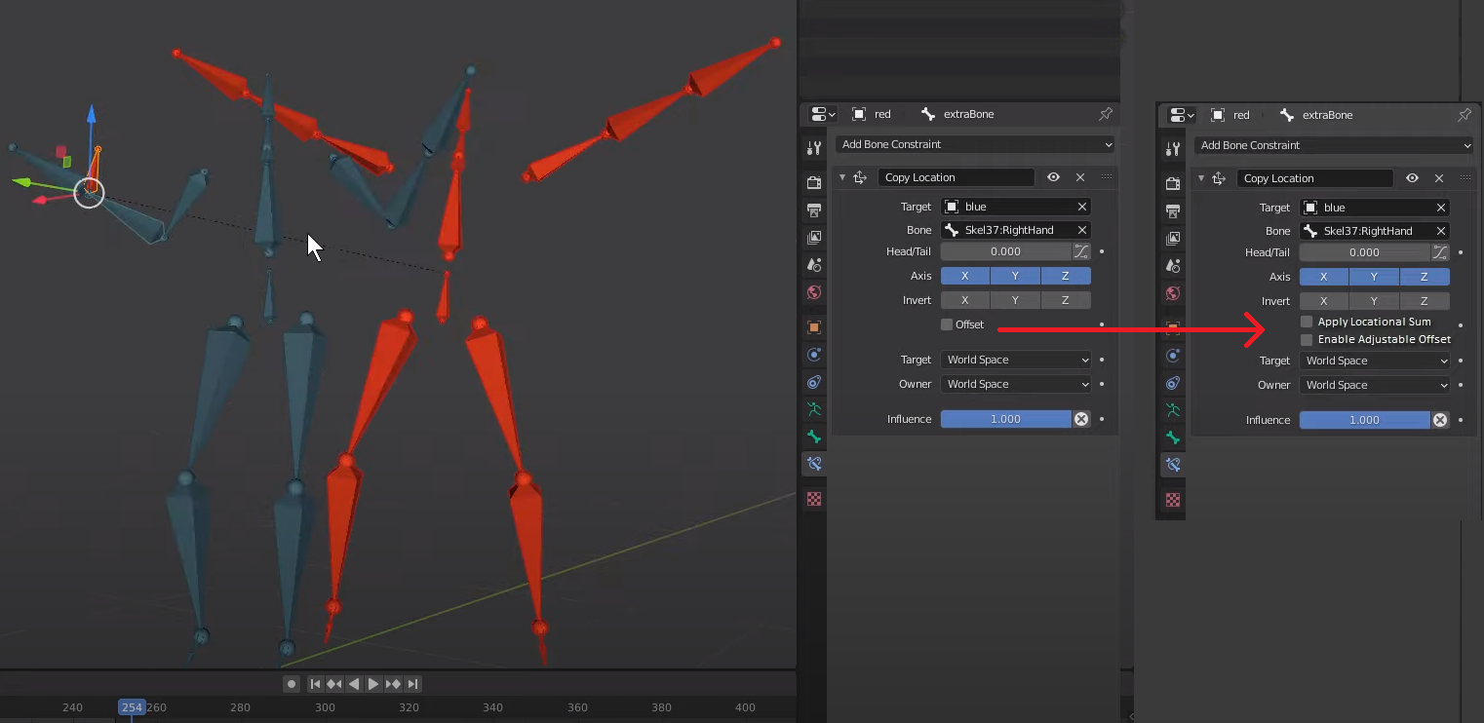The image size is (1484, 723).
Task: Clear blue target object in the Offset checkbox panel
Action: click(1081, 207)
